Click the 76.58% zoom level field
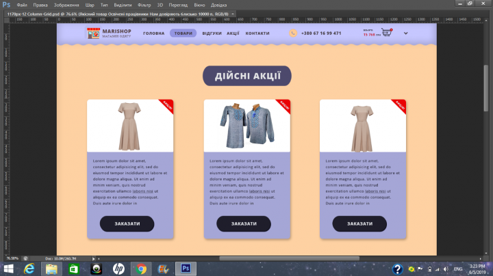 click(x=12, y=258)
